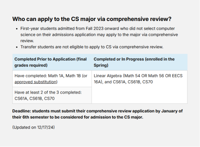
Task: Open the approved substitution link
Action: click(x=36, y=82)
